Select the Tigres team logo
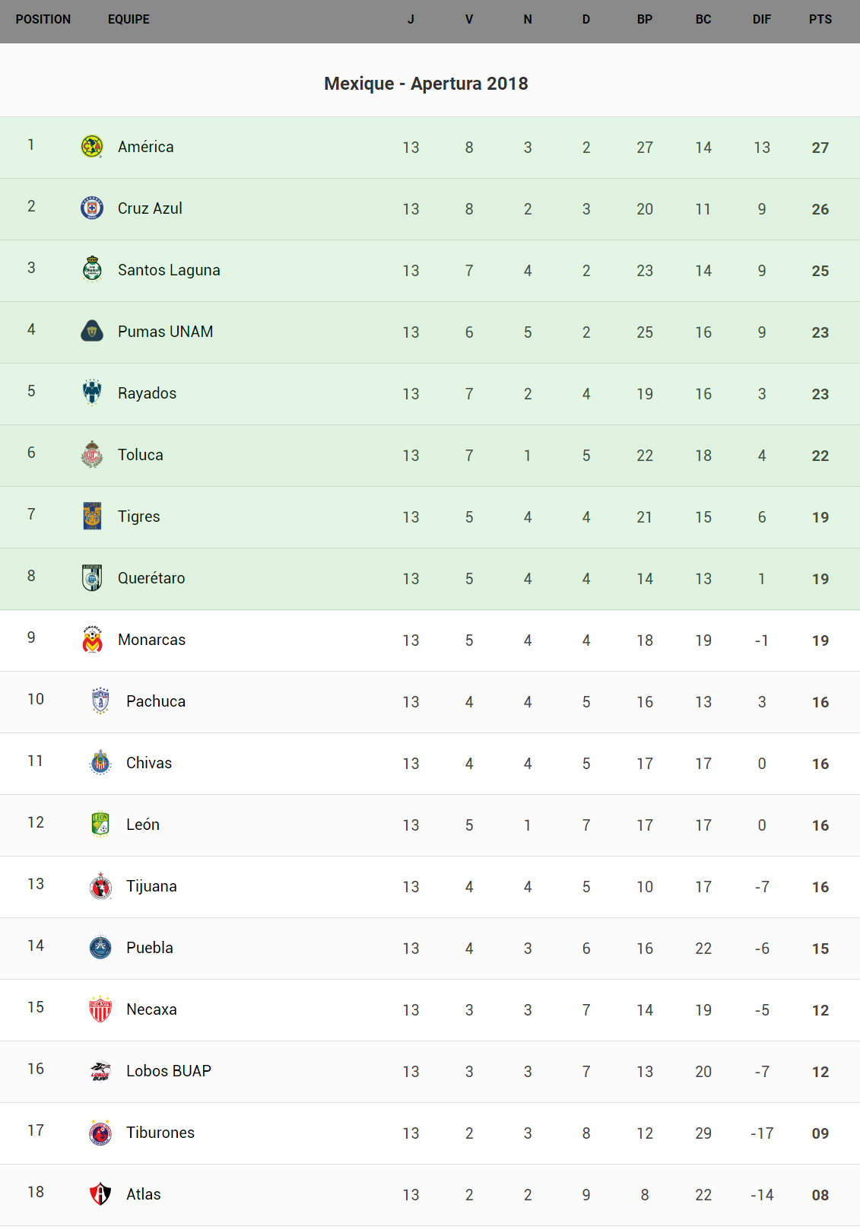 coord(92,516)
